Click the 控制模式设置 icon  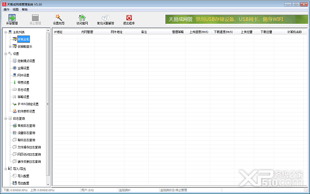click(14, 61)
